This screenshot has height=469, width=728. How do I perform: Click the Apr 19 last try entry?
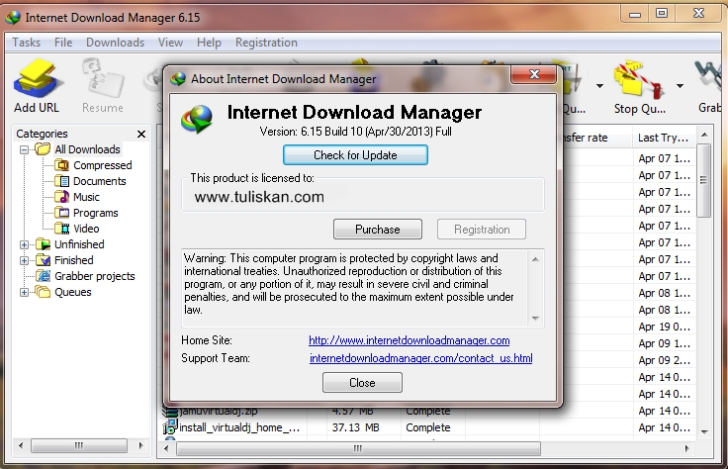(x=664, y=327)
